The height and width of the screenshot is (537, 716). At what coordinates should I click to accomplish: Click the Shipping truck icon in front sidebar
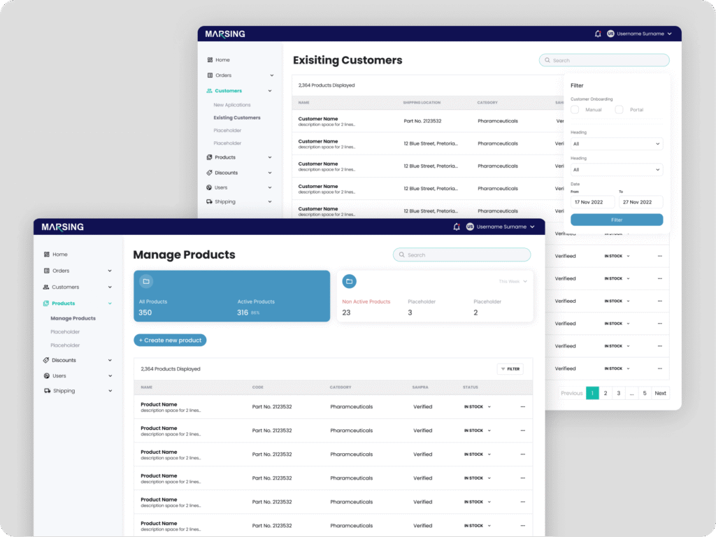coord(46,391)
